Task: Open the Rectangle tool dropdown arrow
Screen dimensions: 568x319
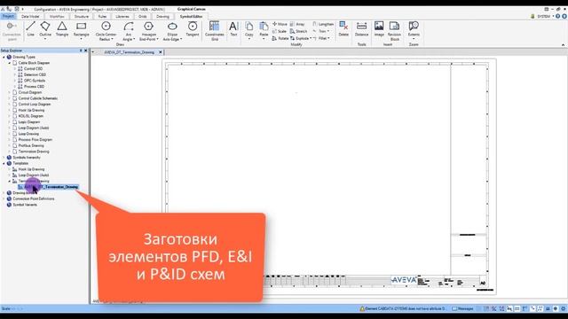Action: (81, 39)
